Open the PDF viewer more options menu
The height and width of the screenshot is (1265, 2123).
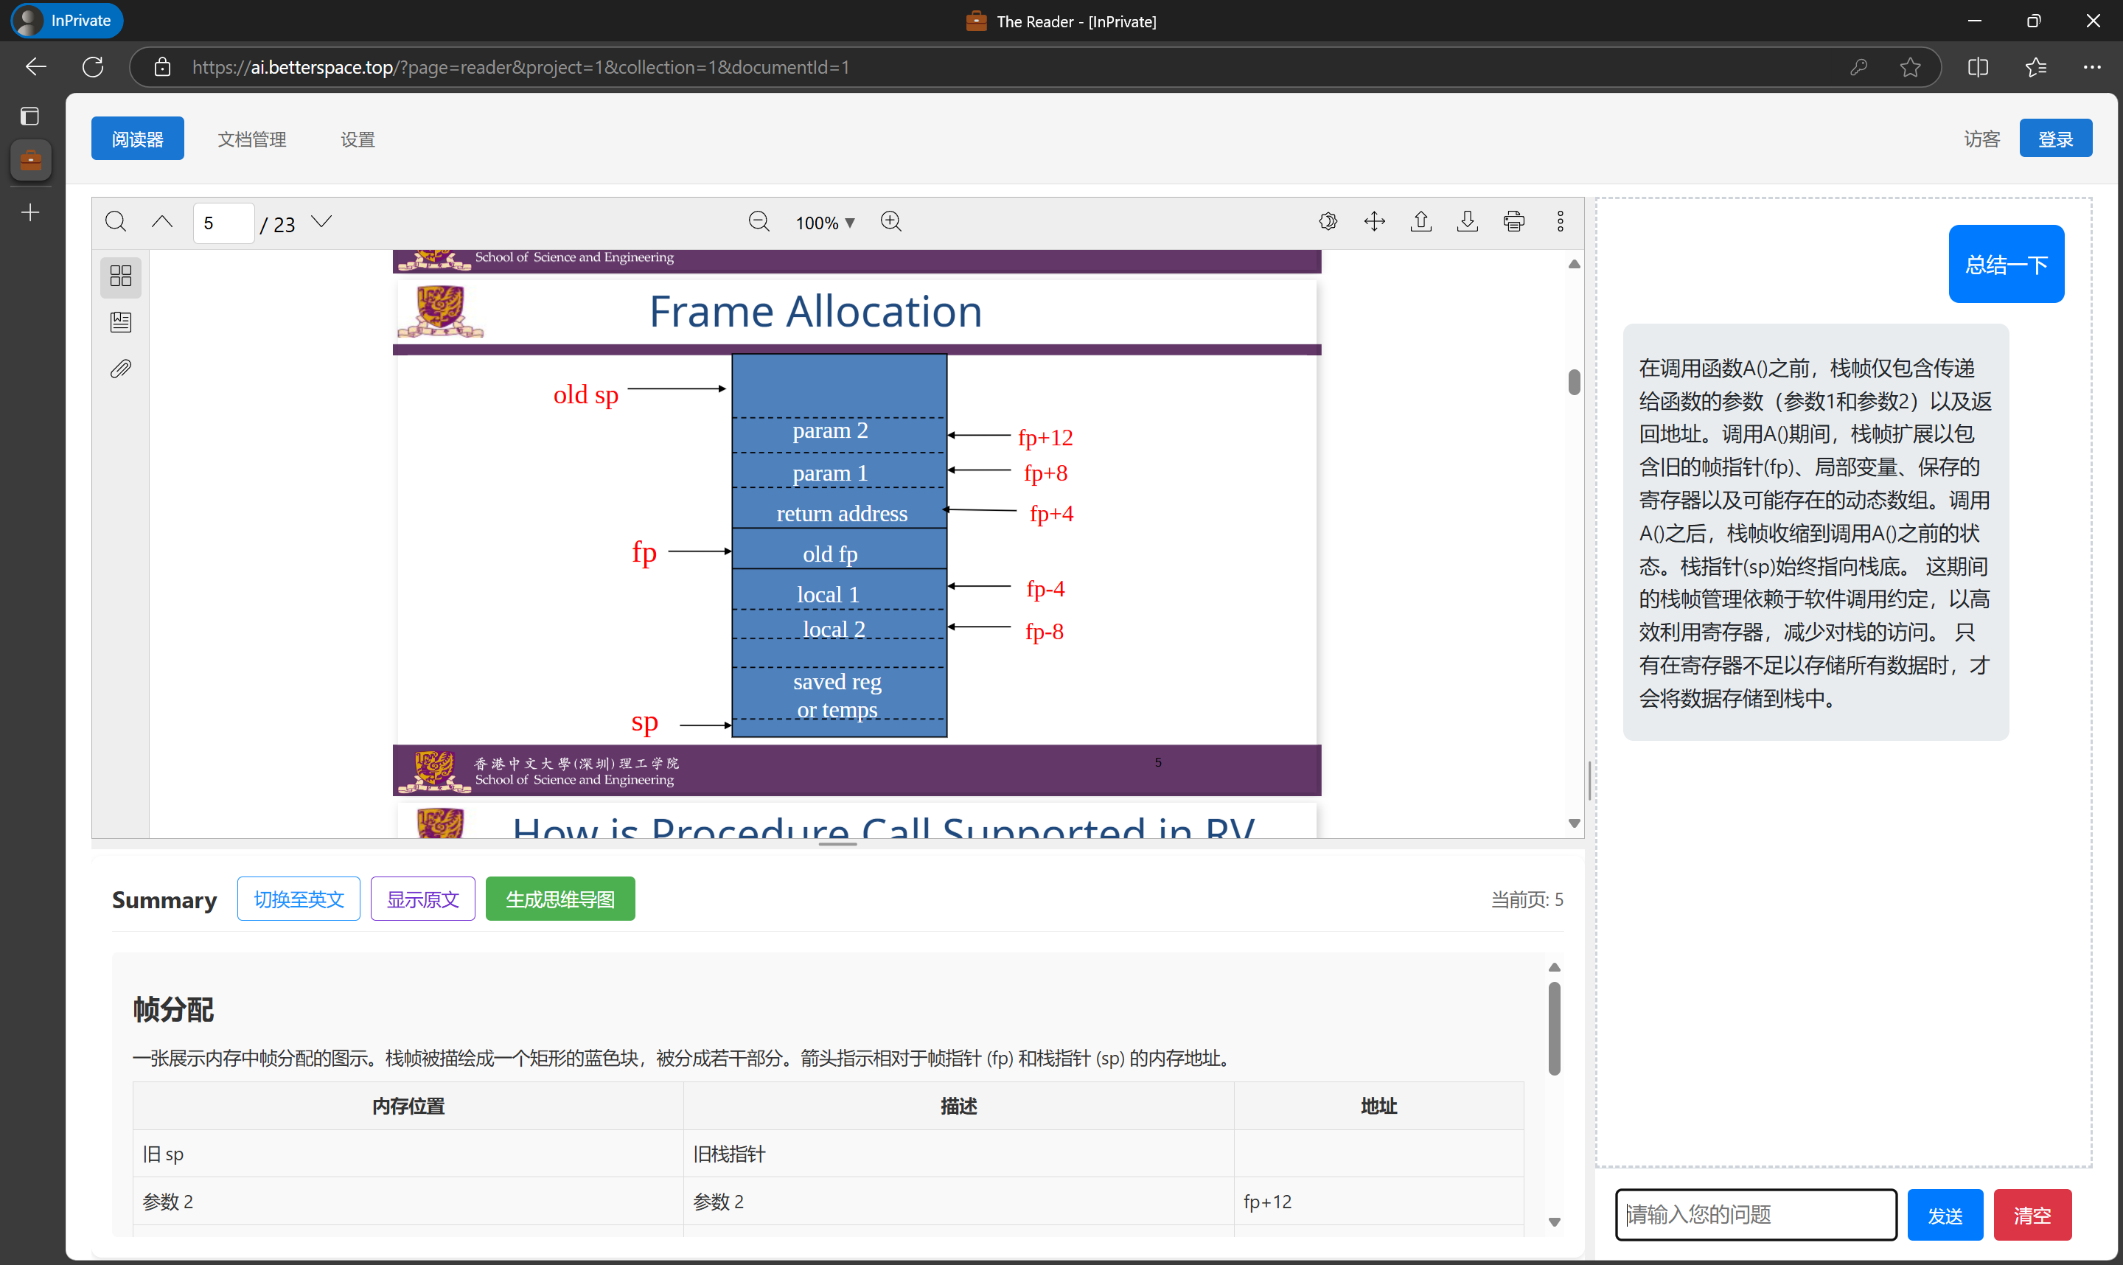(1561, 222)
